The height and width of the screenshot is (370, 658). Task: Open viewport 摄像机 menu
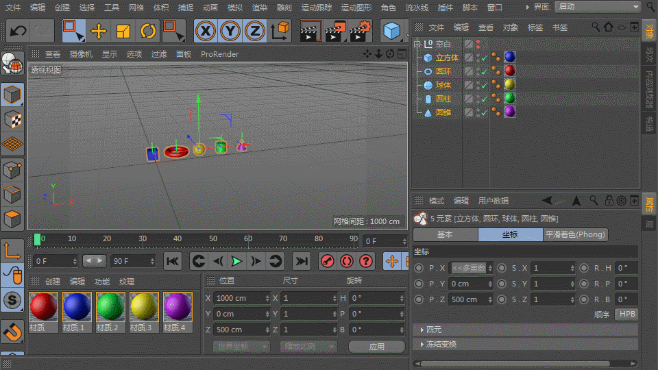pyautogui.click(x=81, y=54)
